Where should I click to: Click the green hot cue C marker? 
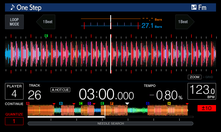81,103
